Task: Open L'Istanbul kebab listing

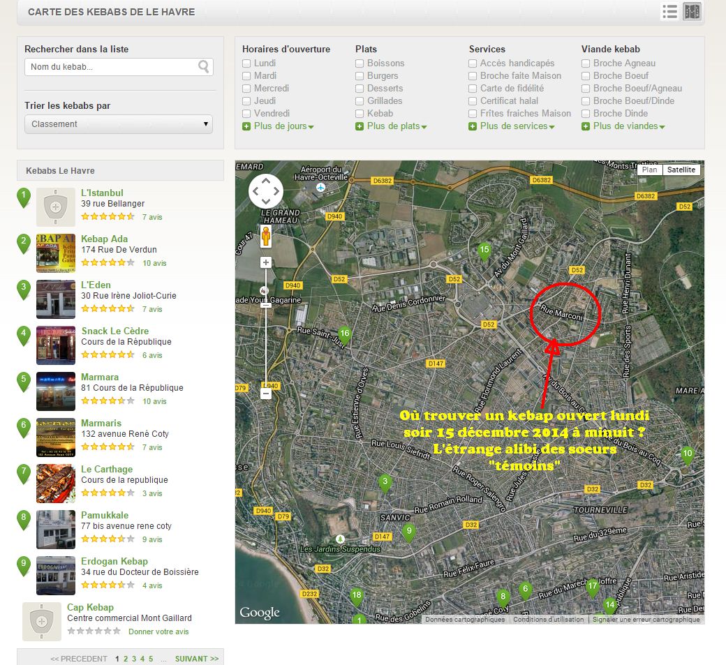Action: tap(102, 193)
